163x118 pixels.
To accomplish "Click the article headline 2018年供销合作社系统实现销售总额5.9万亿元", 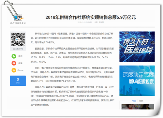I will [x=91, y=17].
